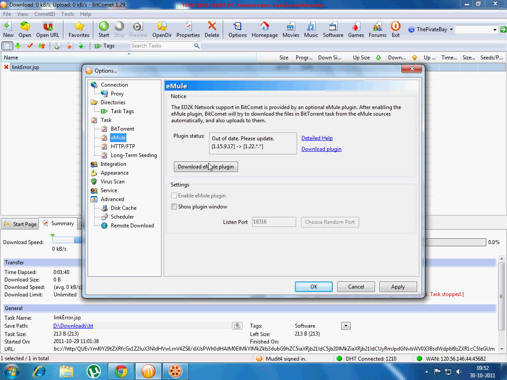
Task: Open the File menu
Action: (x=7, y=14)
